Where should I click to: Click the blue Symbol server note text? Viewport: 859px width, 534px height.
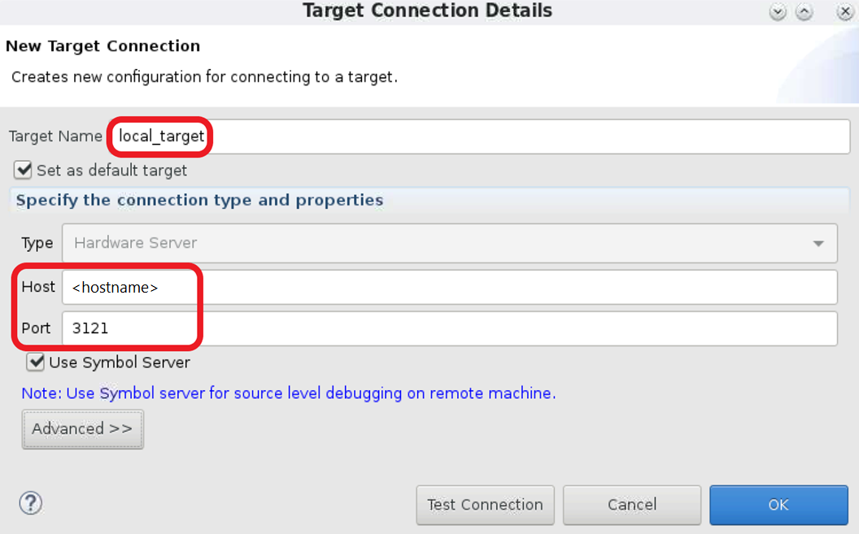pos(289,393)
